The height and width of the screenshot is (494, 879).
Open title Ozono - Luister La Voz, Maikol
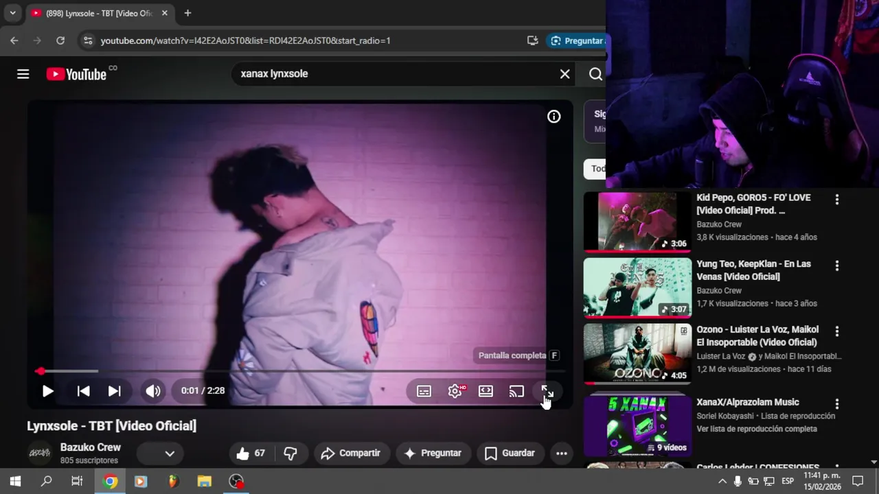757,336
